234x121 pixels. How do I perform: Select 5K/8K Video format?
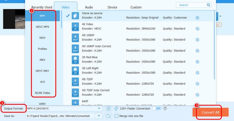click(42, 93)
